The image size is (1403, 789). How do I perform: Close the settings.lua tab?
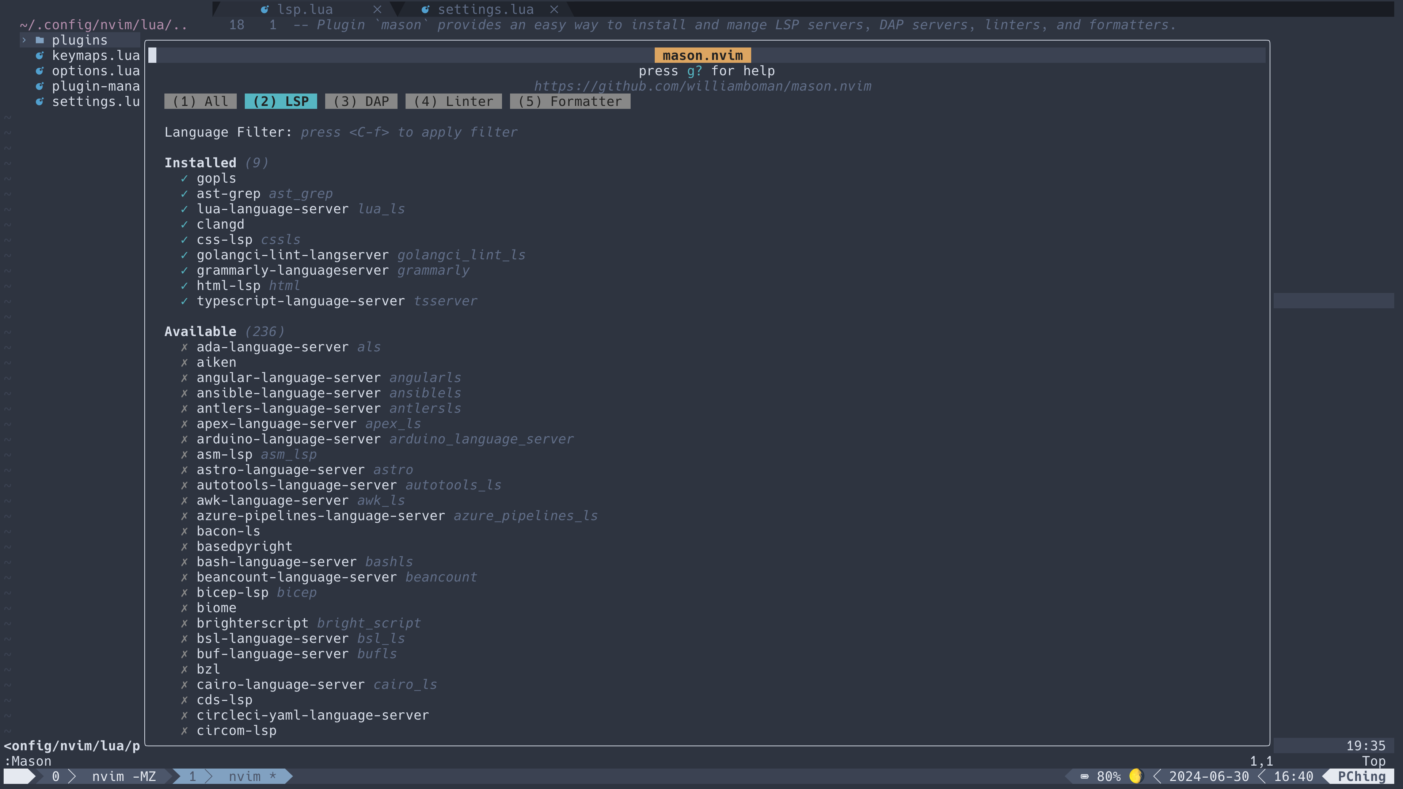pyautogui.click(x=554, y=9)
